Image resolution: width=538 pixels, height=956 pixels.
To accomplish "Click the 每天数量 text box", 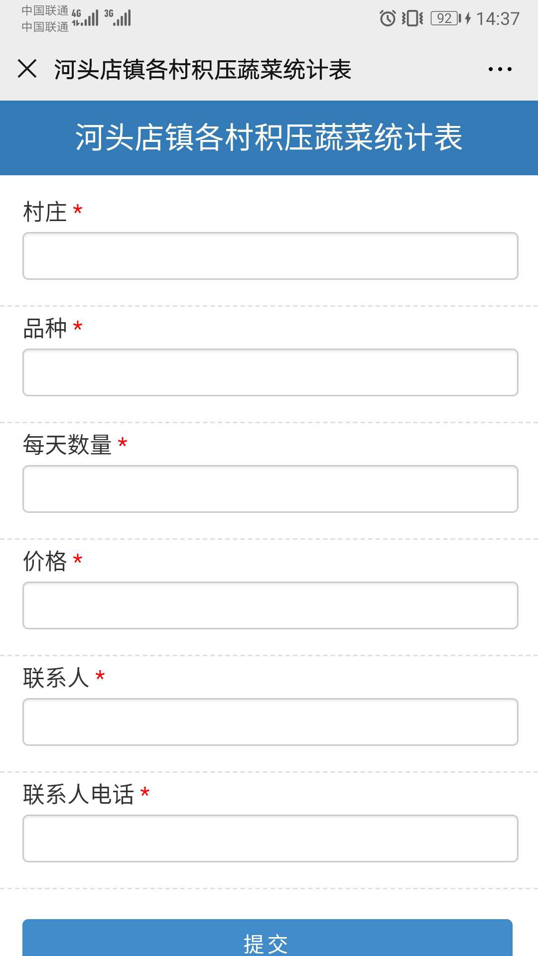I will coord(270,489).
